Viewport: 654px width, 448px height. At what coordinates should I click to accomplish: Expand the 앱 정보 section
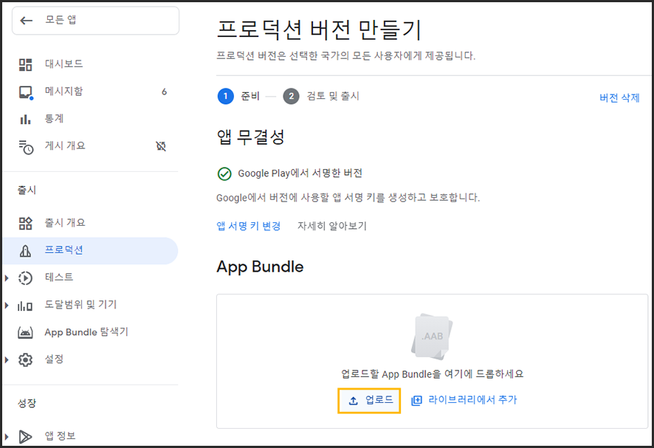(7, 435)
